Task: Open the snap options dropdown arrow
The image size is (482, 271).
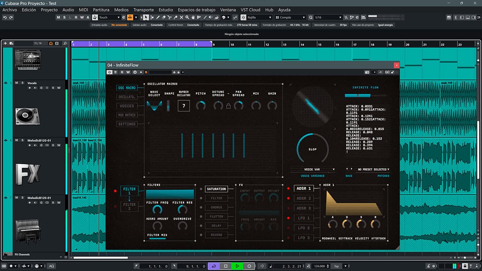Action: pos(136,17)
